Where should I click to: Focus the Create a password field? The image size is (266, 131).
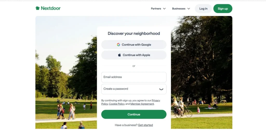[134, 89]
